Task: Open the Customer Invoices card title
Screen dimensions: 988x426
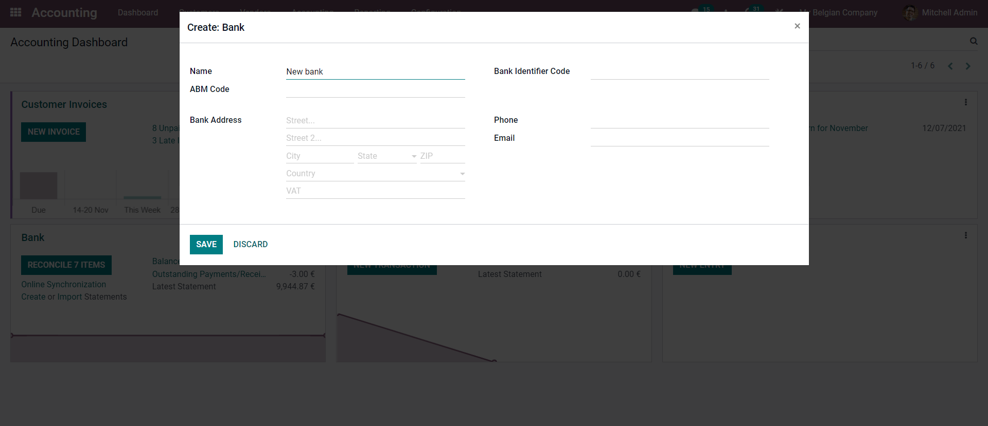Action: [64, 104]
